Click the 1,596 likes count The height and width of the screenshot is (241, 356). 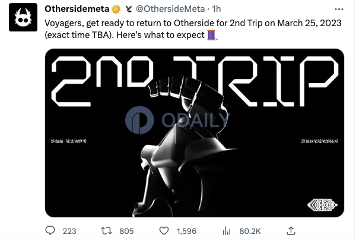point(186,232)
